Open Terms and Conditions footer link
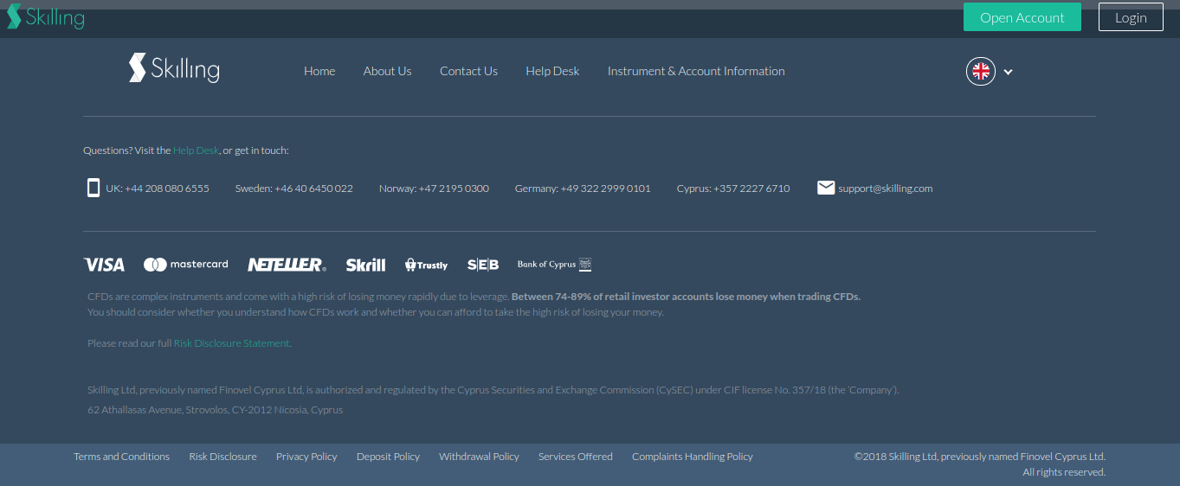 (x=121, y=457)
